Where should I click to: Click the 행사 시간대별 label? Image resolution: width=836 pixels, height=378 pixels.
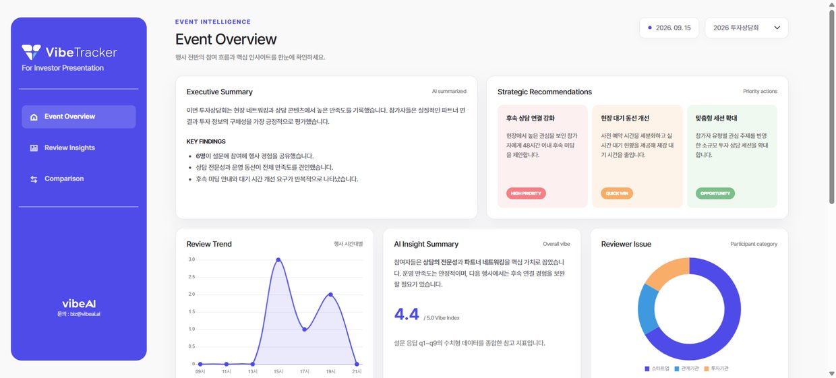(x=348, y=244)
